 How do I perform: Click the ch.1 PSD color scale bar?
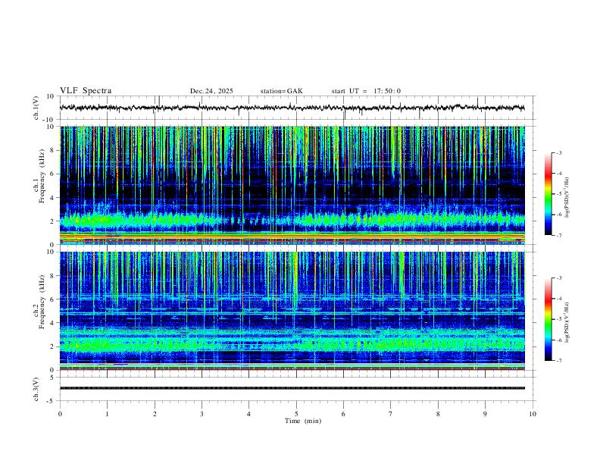548,194
